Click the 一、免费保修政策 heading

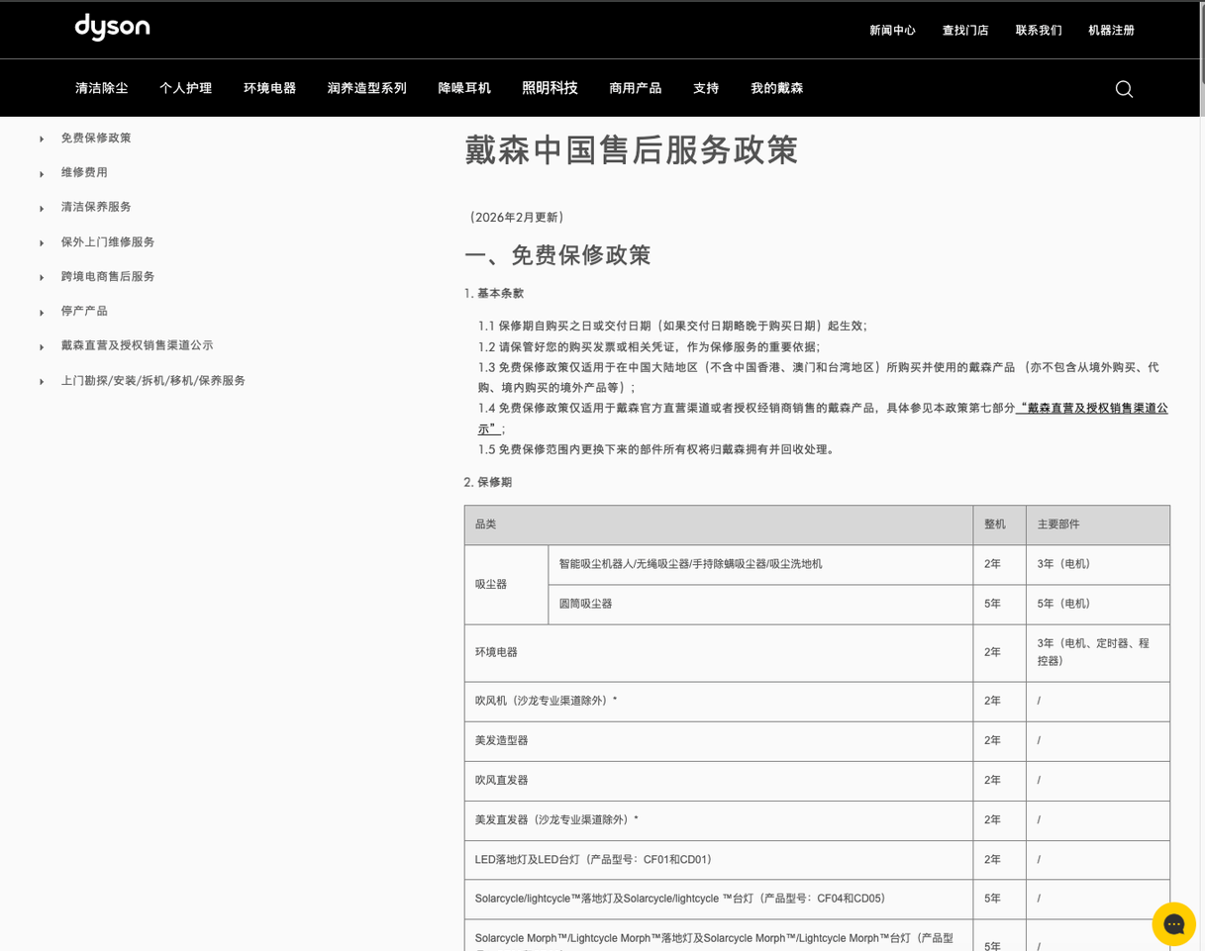(557, 255)
